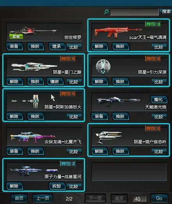Click 解除 for scar天王-福气满满
The height and width of the screenshot is (204, 172).
point(99,46)
